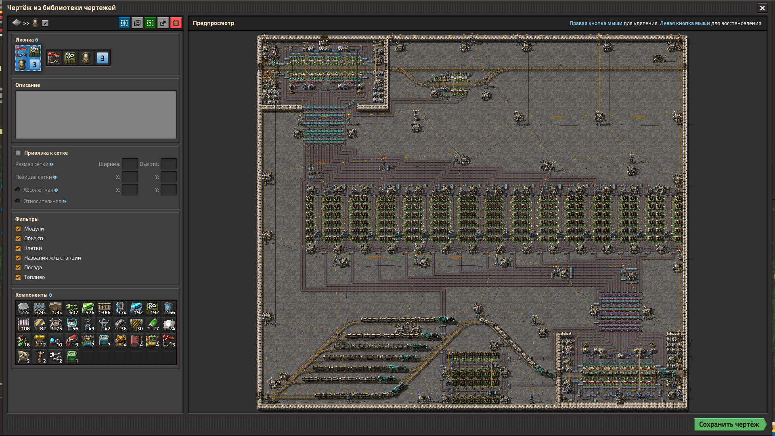Image resolution: width=775 pixels, height=436 pixels.
Task: Click the 42 big electric pole component
Action: pos(104,325)
